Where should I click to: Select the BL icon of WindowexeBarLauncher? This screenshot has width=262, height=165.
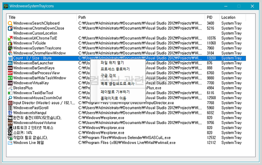(x=10, y=63)
